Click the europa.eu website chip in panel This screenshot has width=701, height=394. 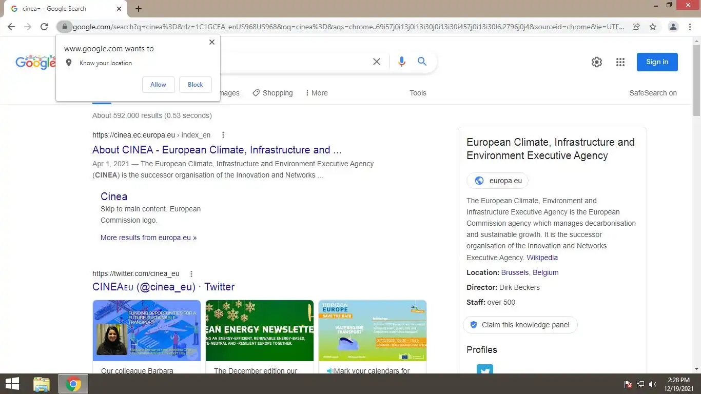pyautogui.click(x=497, y=181)
